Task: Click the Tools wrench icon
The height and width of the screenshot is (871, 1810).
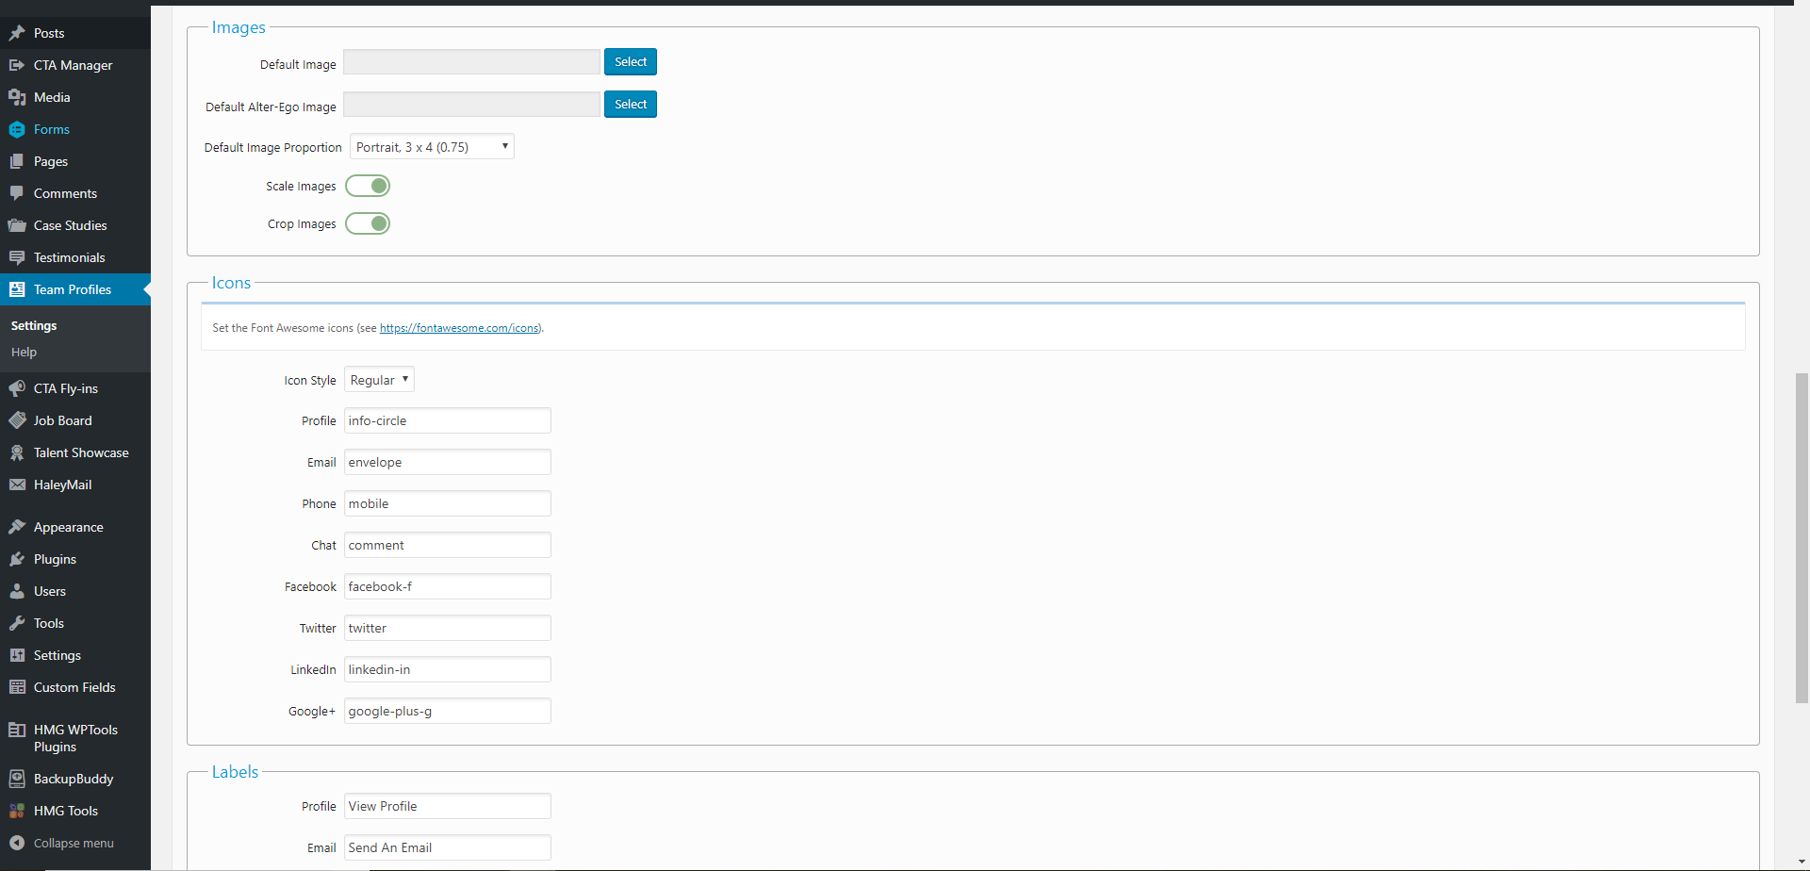Action: 17,623
